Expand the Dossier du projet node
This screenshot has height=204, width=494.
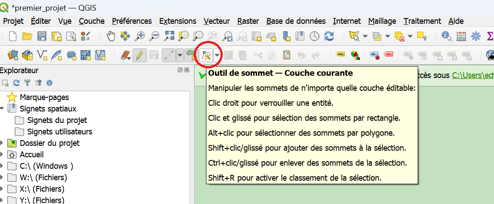(x=2, y=143)
